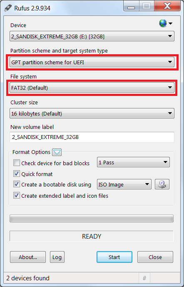Click the Close button at bottom
This screenshot has width=184, height=287.
155,257
